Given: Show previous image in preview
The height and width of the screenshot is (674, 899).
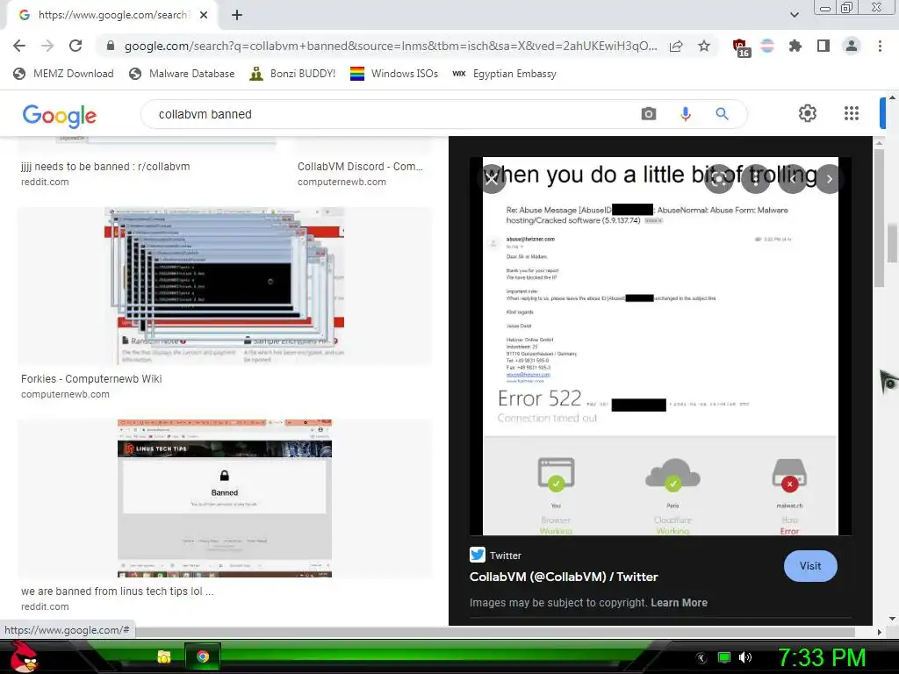Looking at the screenshot, I should (x=793, y=179).
